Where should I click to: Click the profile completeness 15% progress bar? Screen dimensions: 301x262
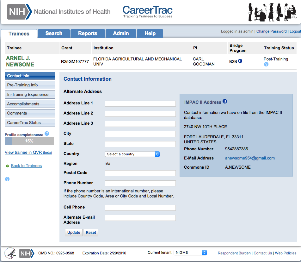(x=29, y=141)
